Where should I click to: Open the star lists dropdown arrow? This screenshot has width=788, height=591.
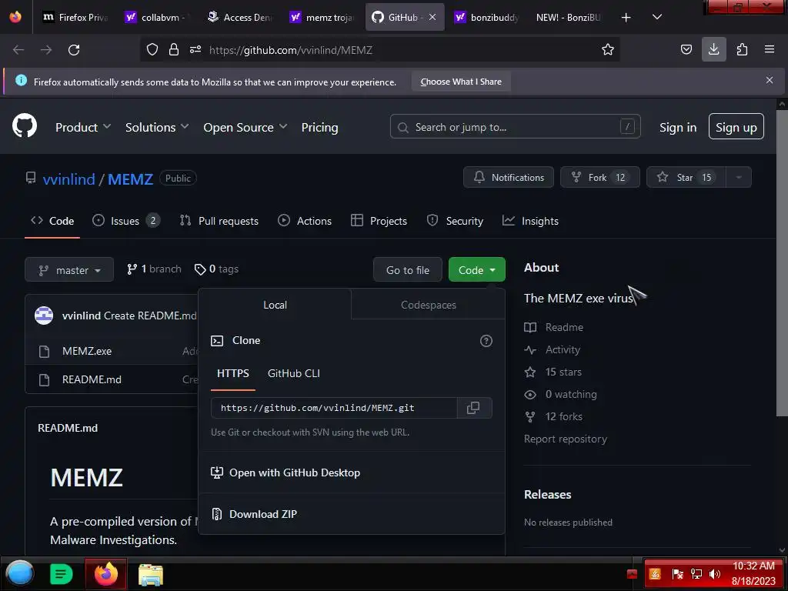[739, 178]
